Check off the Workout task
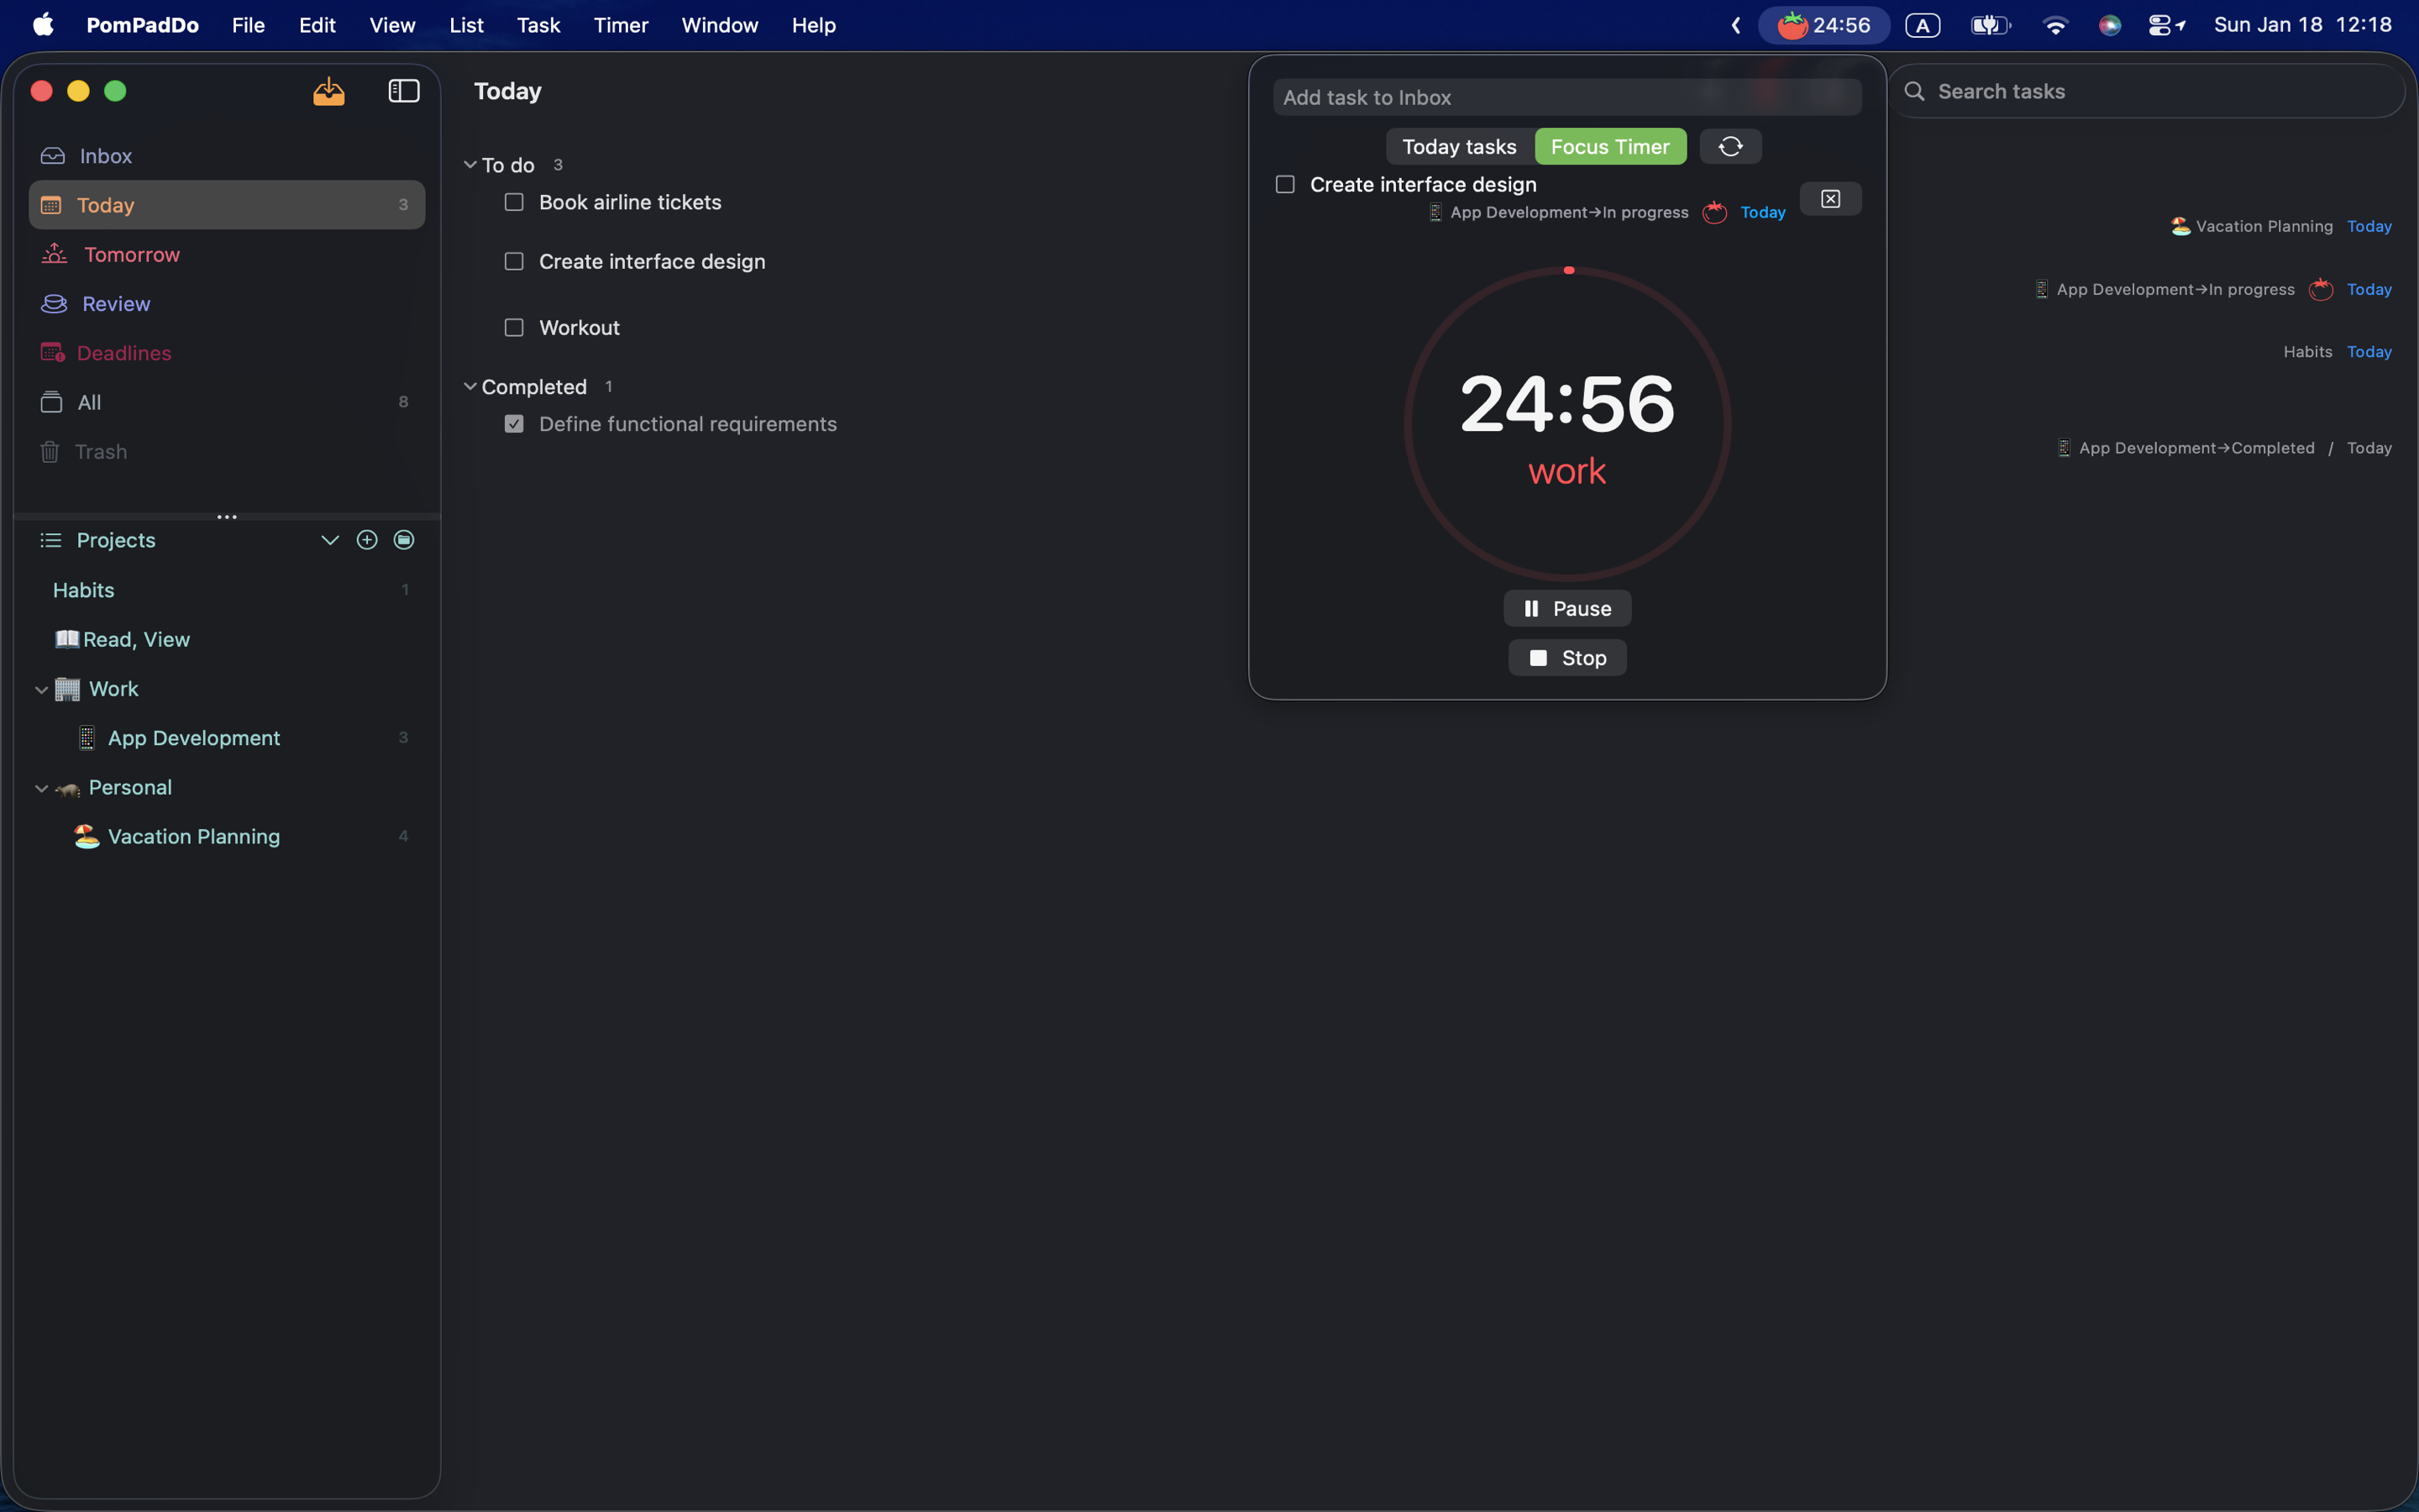Image resolution: width=2419 pixels, height=1512 pixels. [514, 328]
